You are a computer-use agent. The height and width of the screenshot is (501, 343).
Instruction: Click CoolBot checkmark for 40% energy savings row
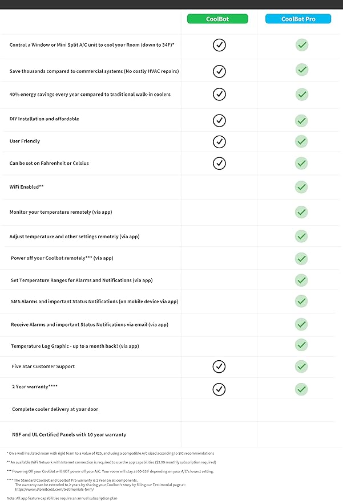[x=219, y=94]
